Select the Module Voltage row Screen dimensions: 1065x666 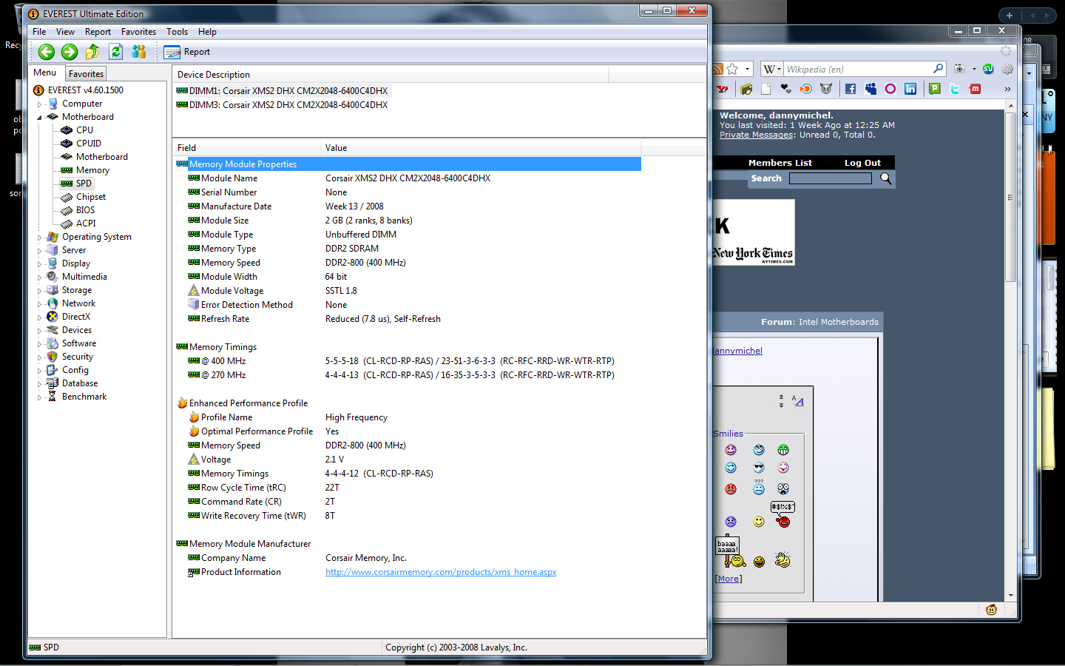(408, 291)
